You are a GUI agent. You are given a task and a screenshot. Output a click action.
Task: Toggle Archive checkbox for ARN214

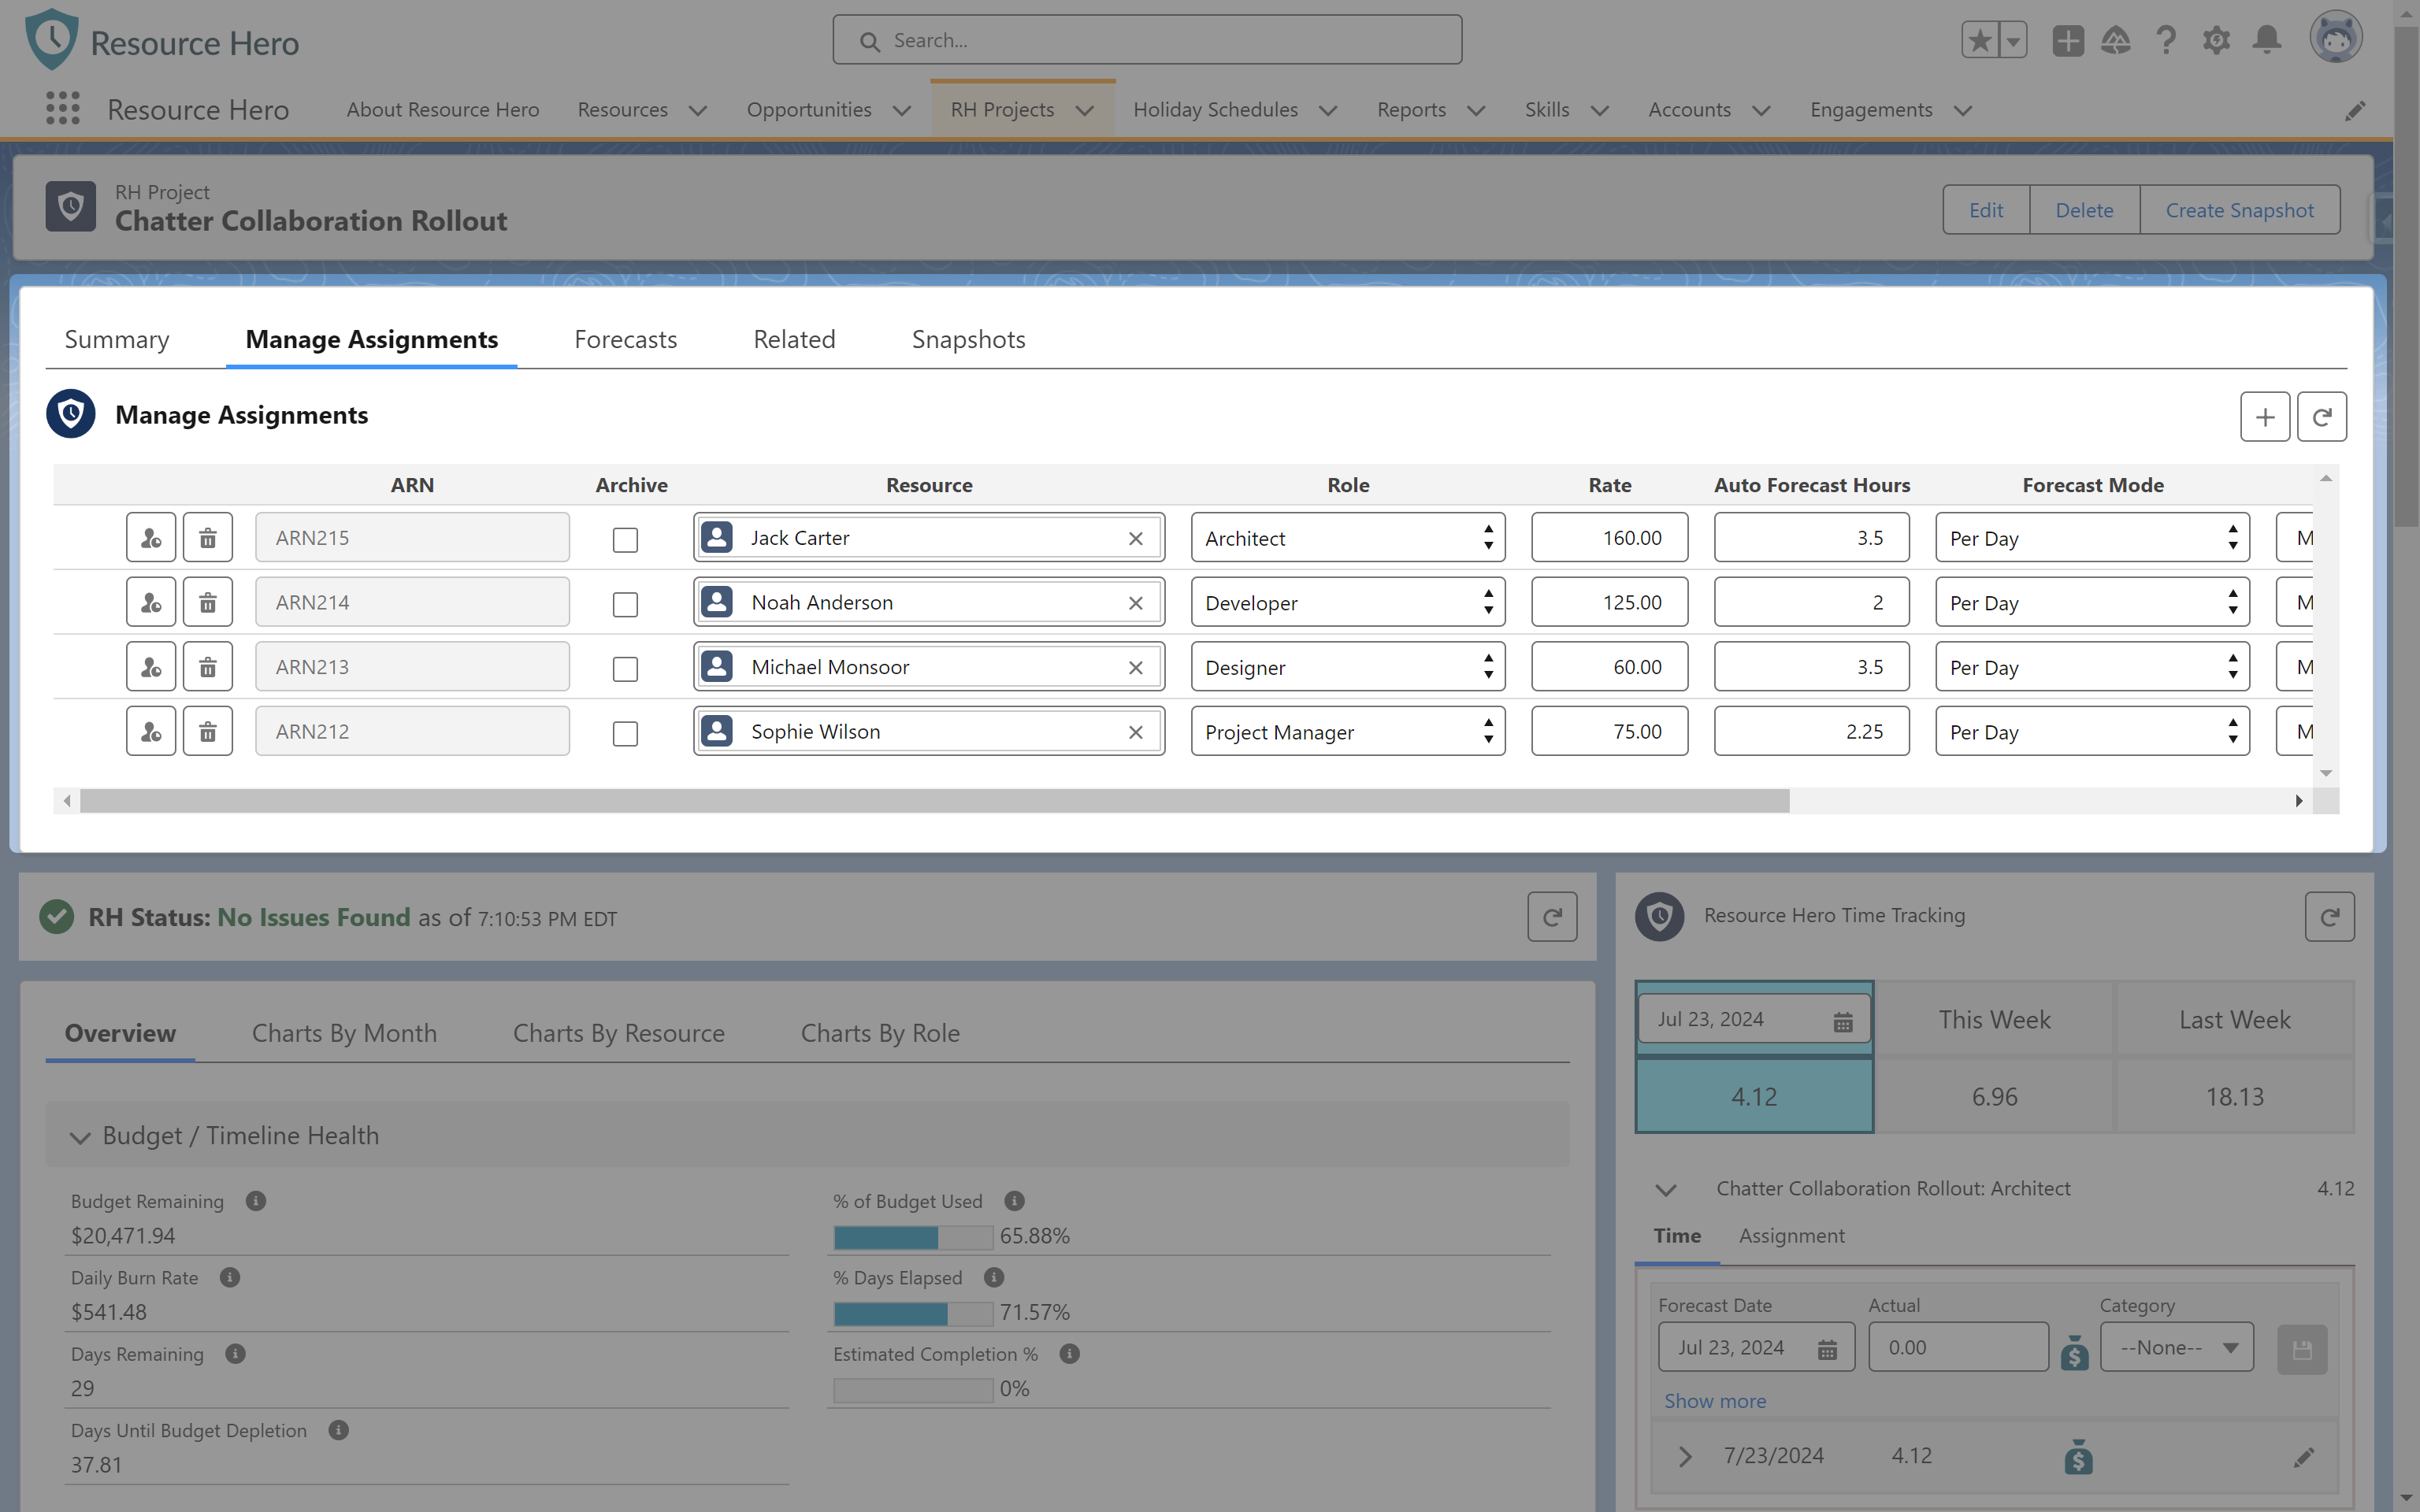pos(625,604)
